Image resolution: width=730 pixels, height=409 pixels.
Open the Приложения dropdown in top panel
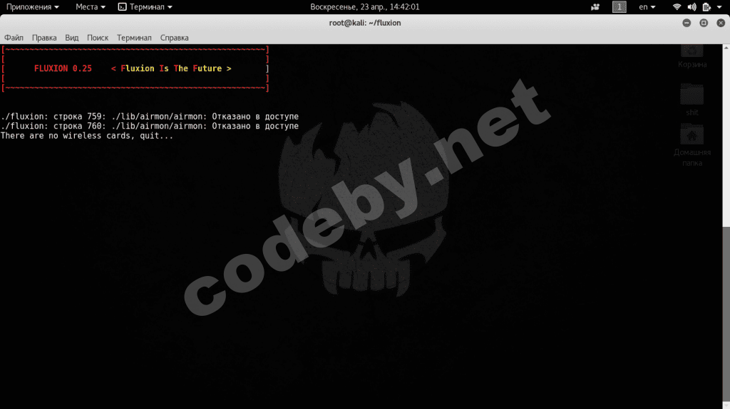tap(33, 7)
